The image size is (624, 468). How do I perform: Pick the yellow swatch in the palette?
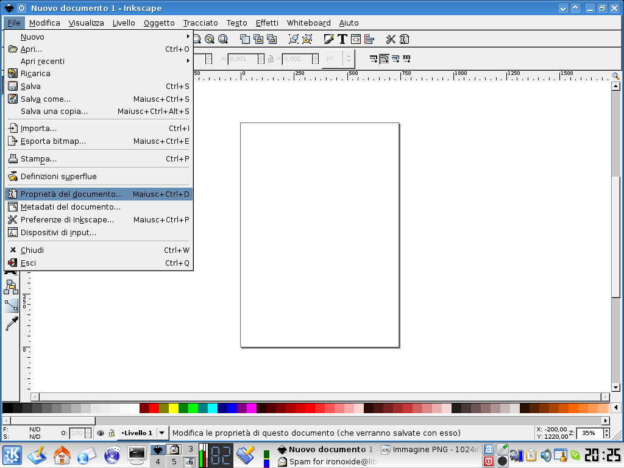174,408
